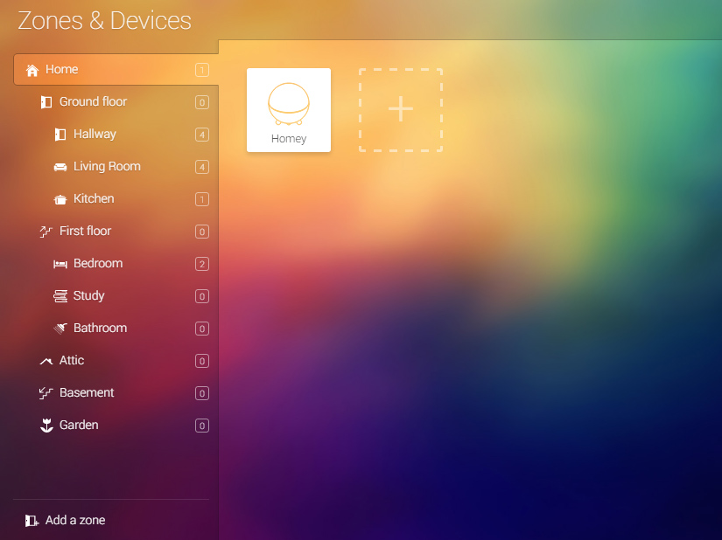Screen dimensions: 722x540
Task: Click First floor device count badge
Action: [201, 232]
